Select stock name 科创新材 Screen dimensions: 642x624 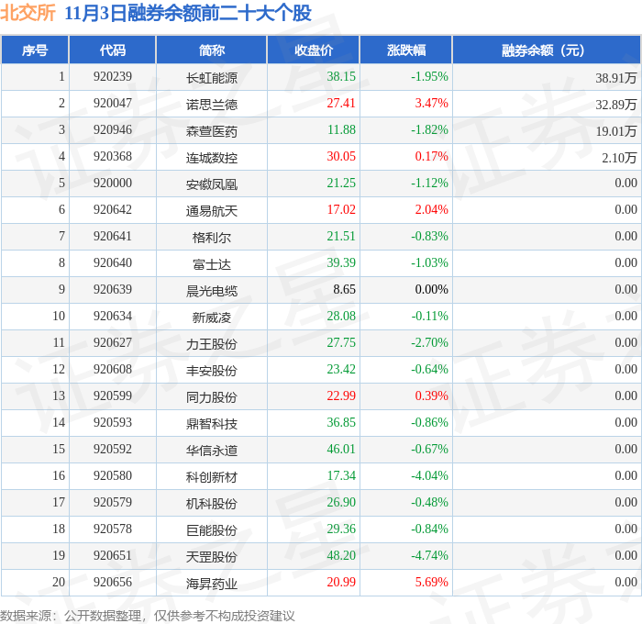[x=212, y=477]
